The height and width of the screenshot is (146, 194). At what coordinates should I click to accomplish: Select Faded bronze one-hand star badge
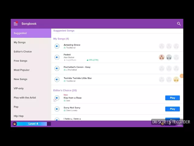coord(162,57)
